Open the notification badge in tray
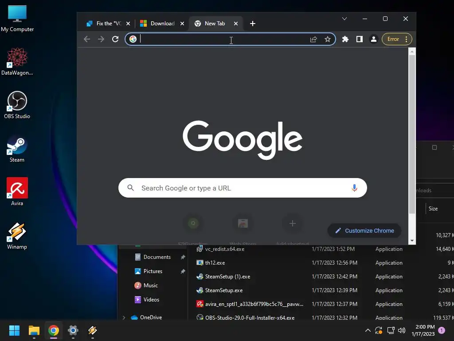454x341 pixels. coord(442,330)
